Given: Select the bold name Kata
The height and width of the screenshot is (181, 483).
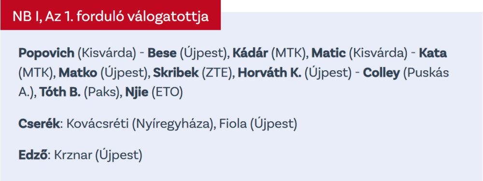Looking at the screenshot, I should [x=433, y=53].
